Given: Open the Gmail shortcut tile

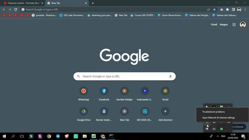Looking at the screenshot, I should 165,94.
